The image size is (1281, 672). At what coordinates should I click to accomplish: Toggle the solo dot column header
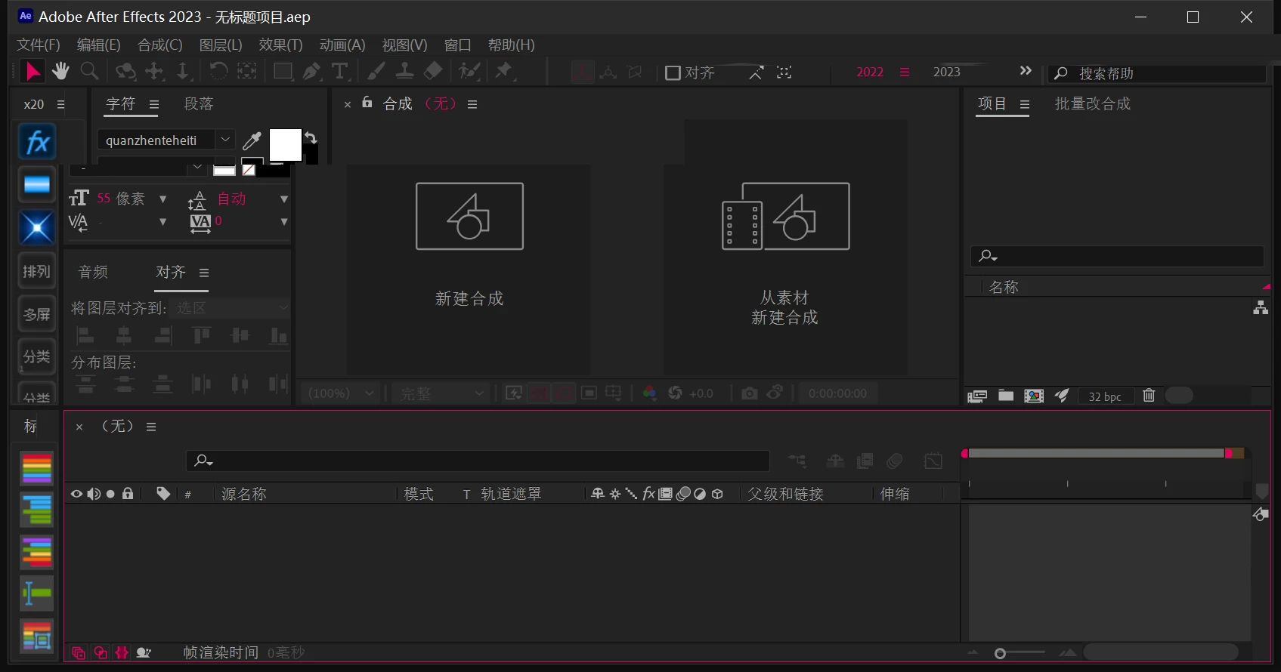(110, 494)
